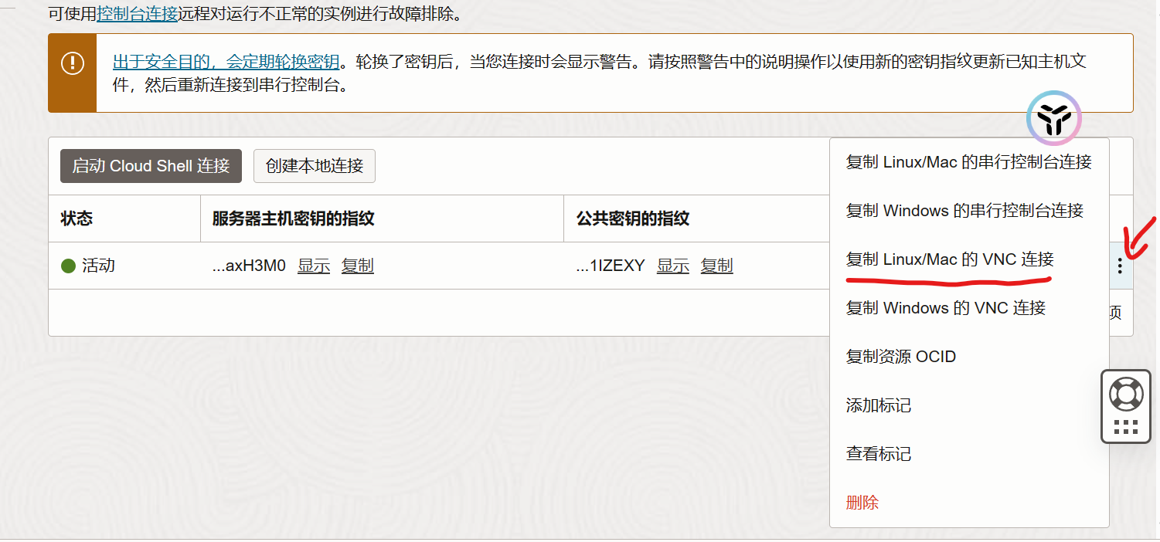
Task: Click the green active status dot
Action: click(x=68, y=266)
